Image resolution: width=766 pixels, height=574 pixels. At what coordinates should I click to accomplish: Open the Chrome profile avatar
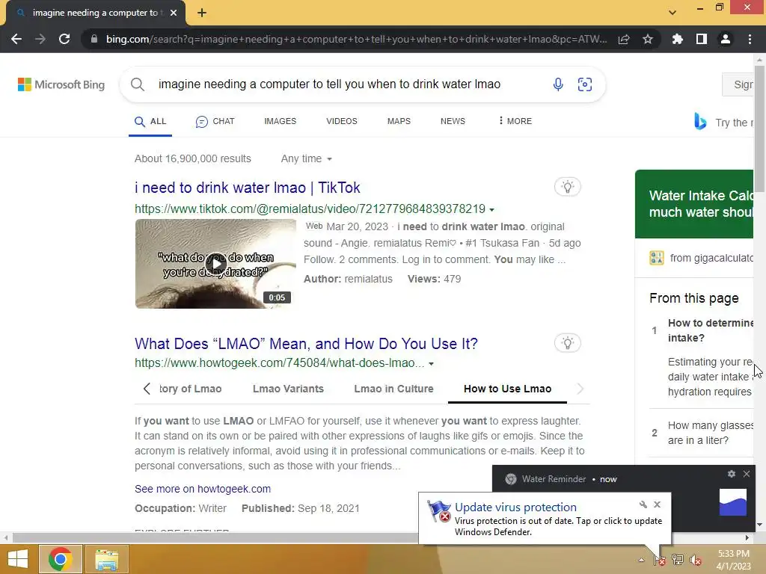(x=726, y=39)
